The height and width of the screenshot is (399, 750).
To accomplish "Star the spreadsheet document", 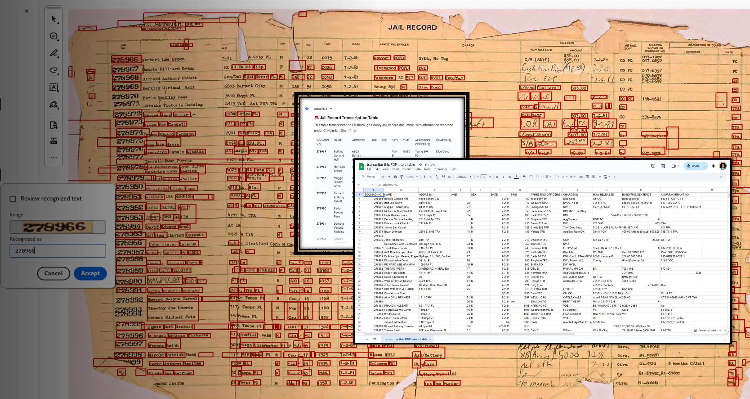I will coord(420,165).
